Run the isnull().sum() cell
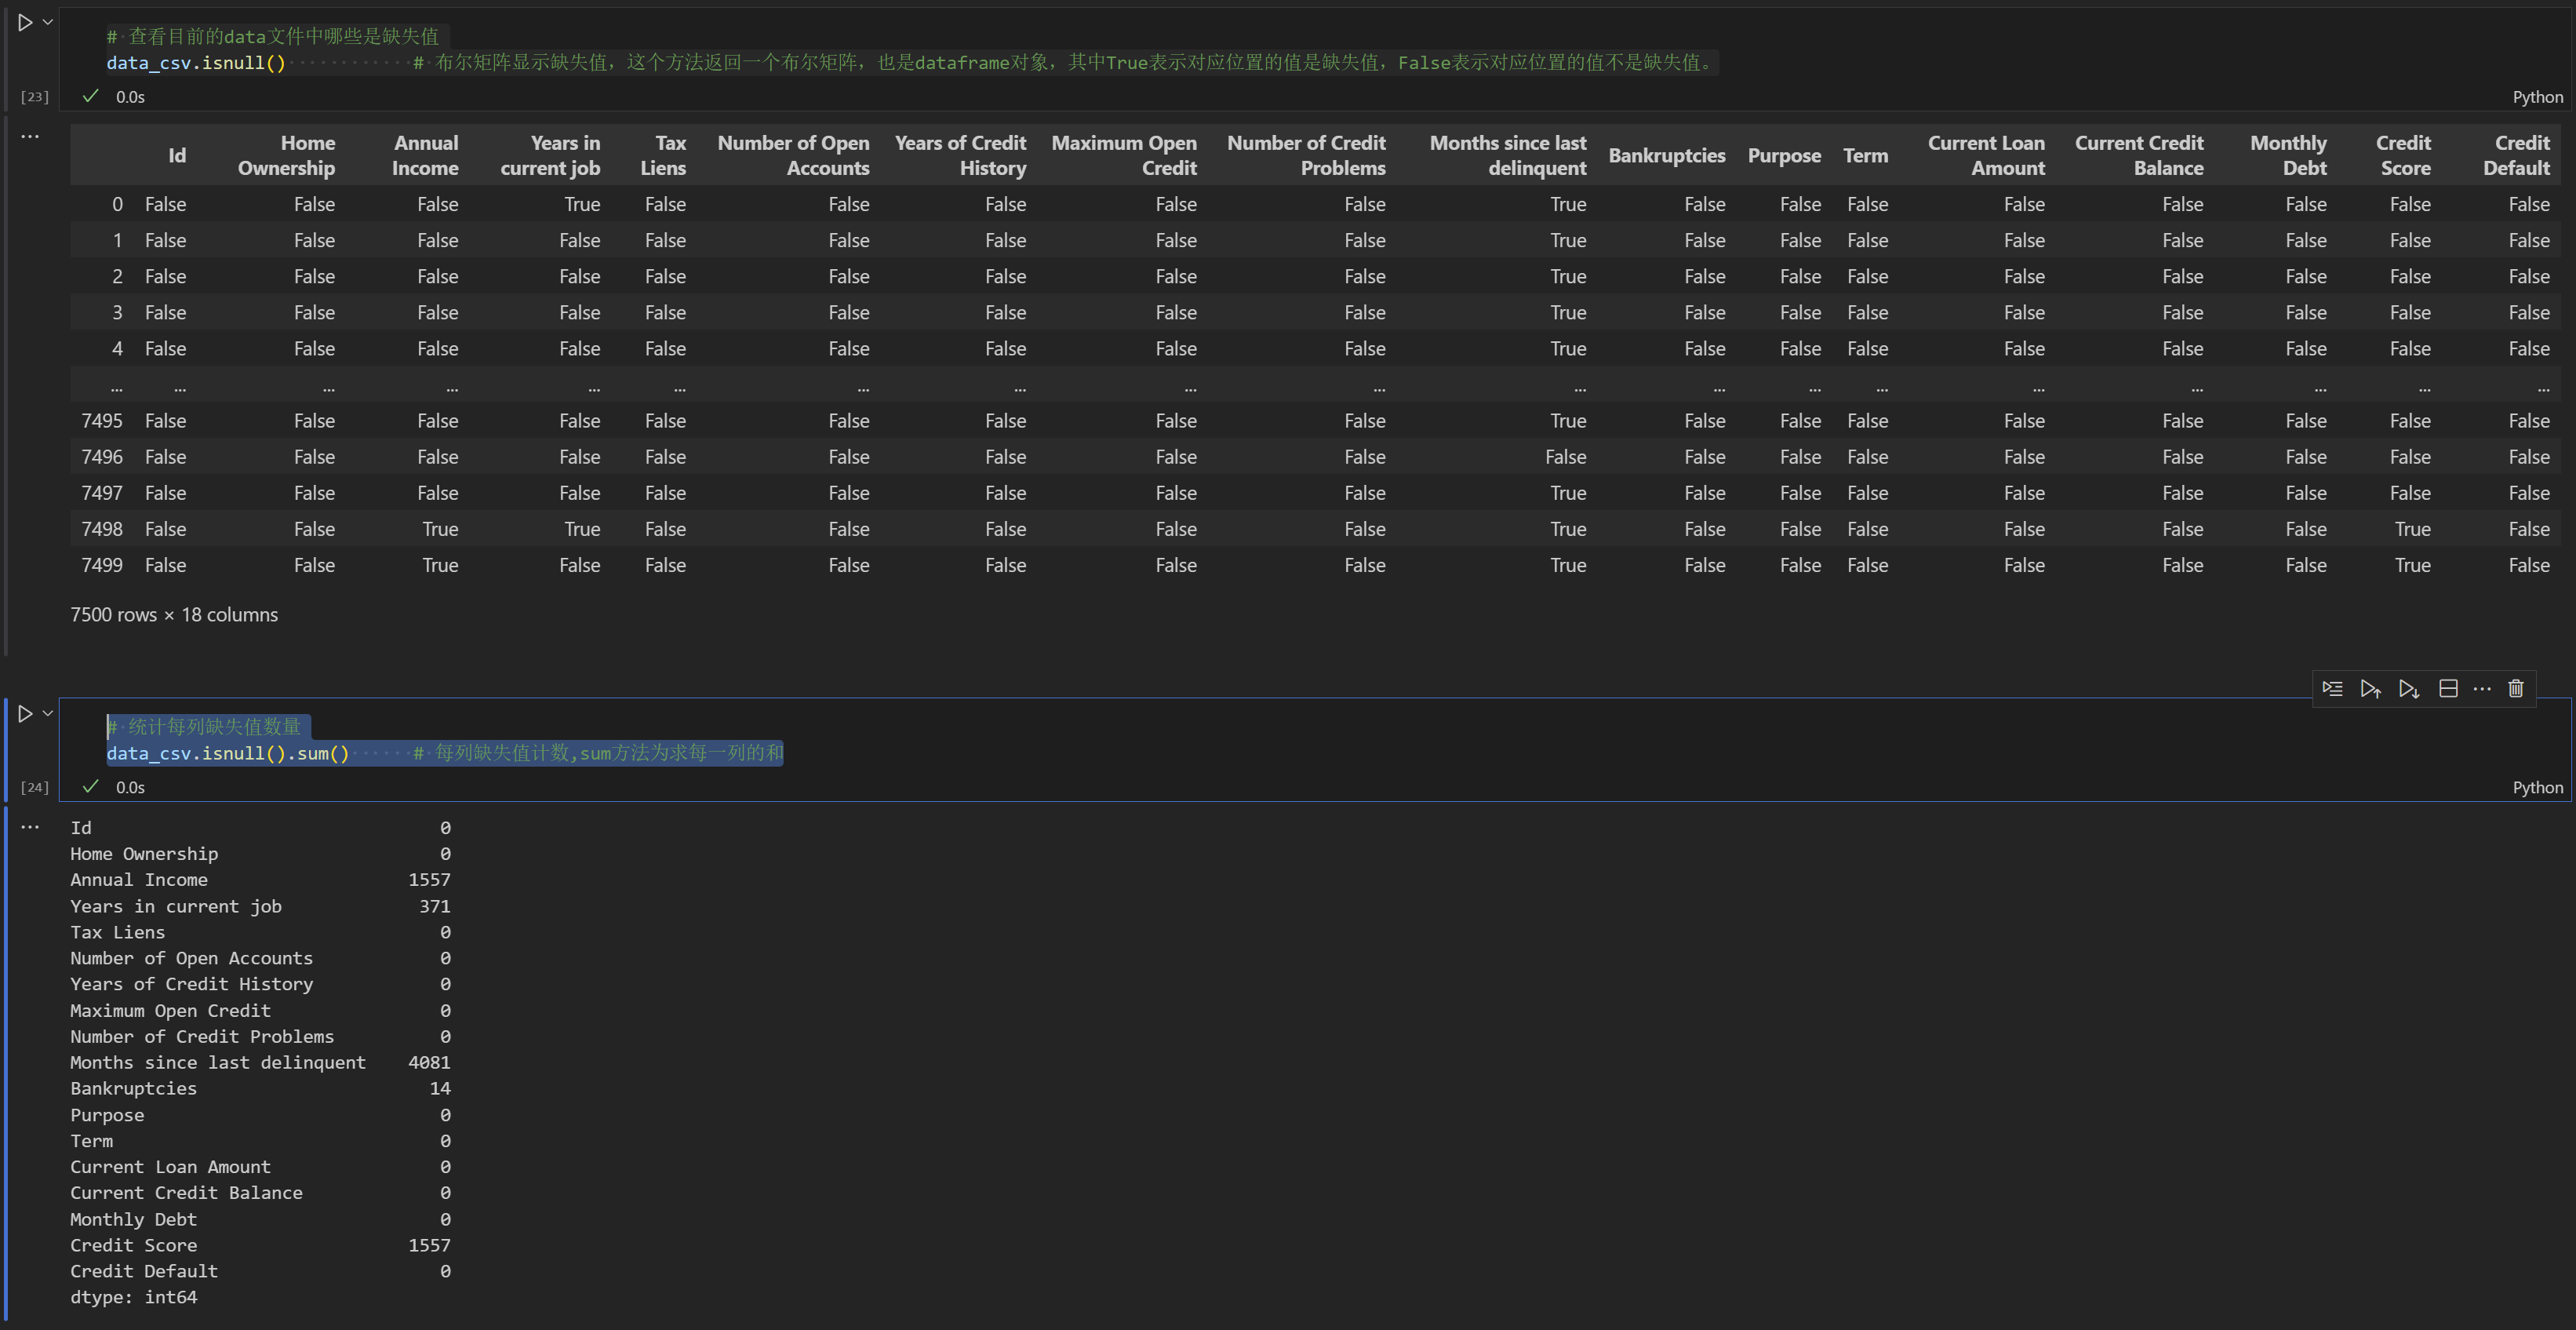Screen dimensions: 2576x1330 click(x=25, y=714)
